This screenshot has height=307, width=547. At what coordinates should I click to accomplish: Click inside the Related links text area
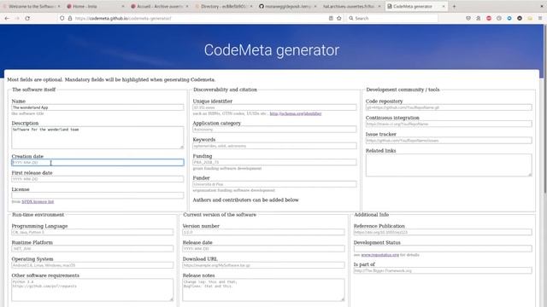point(449,165)
